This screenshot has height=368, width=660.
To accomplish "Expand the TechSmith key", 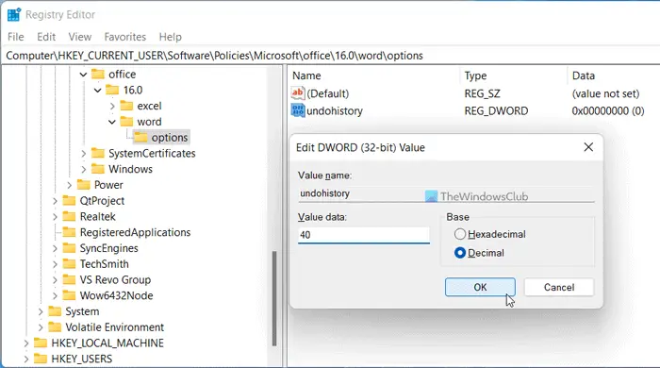I will pyautogui.click(x=55, y=264).
